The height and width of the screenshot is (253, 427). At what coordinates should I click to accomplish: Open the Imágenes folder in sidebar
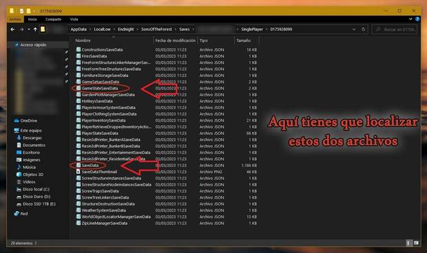coord(29,159)
